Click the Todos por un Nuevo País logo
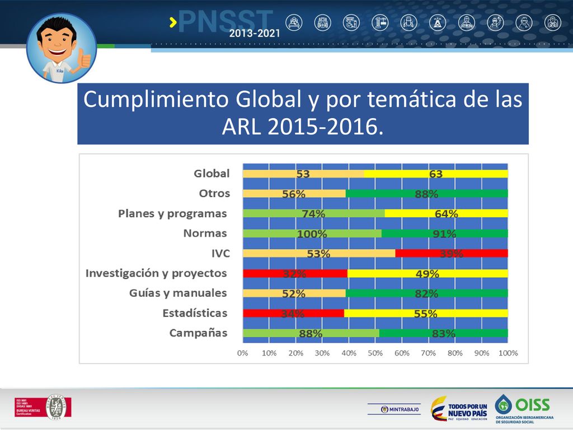This screenshot has height=430, width=573. pos(459,408)
